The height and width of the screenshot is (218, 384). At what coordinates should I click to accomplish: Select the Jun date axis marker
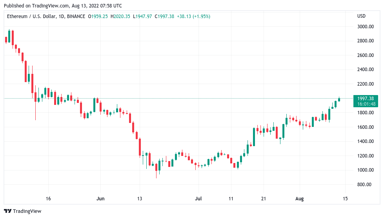100,199
